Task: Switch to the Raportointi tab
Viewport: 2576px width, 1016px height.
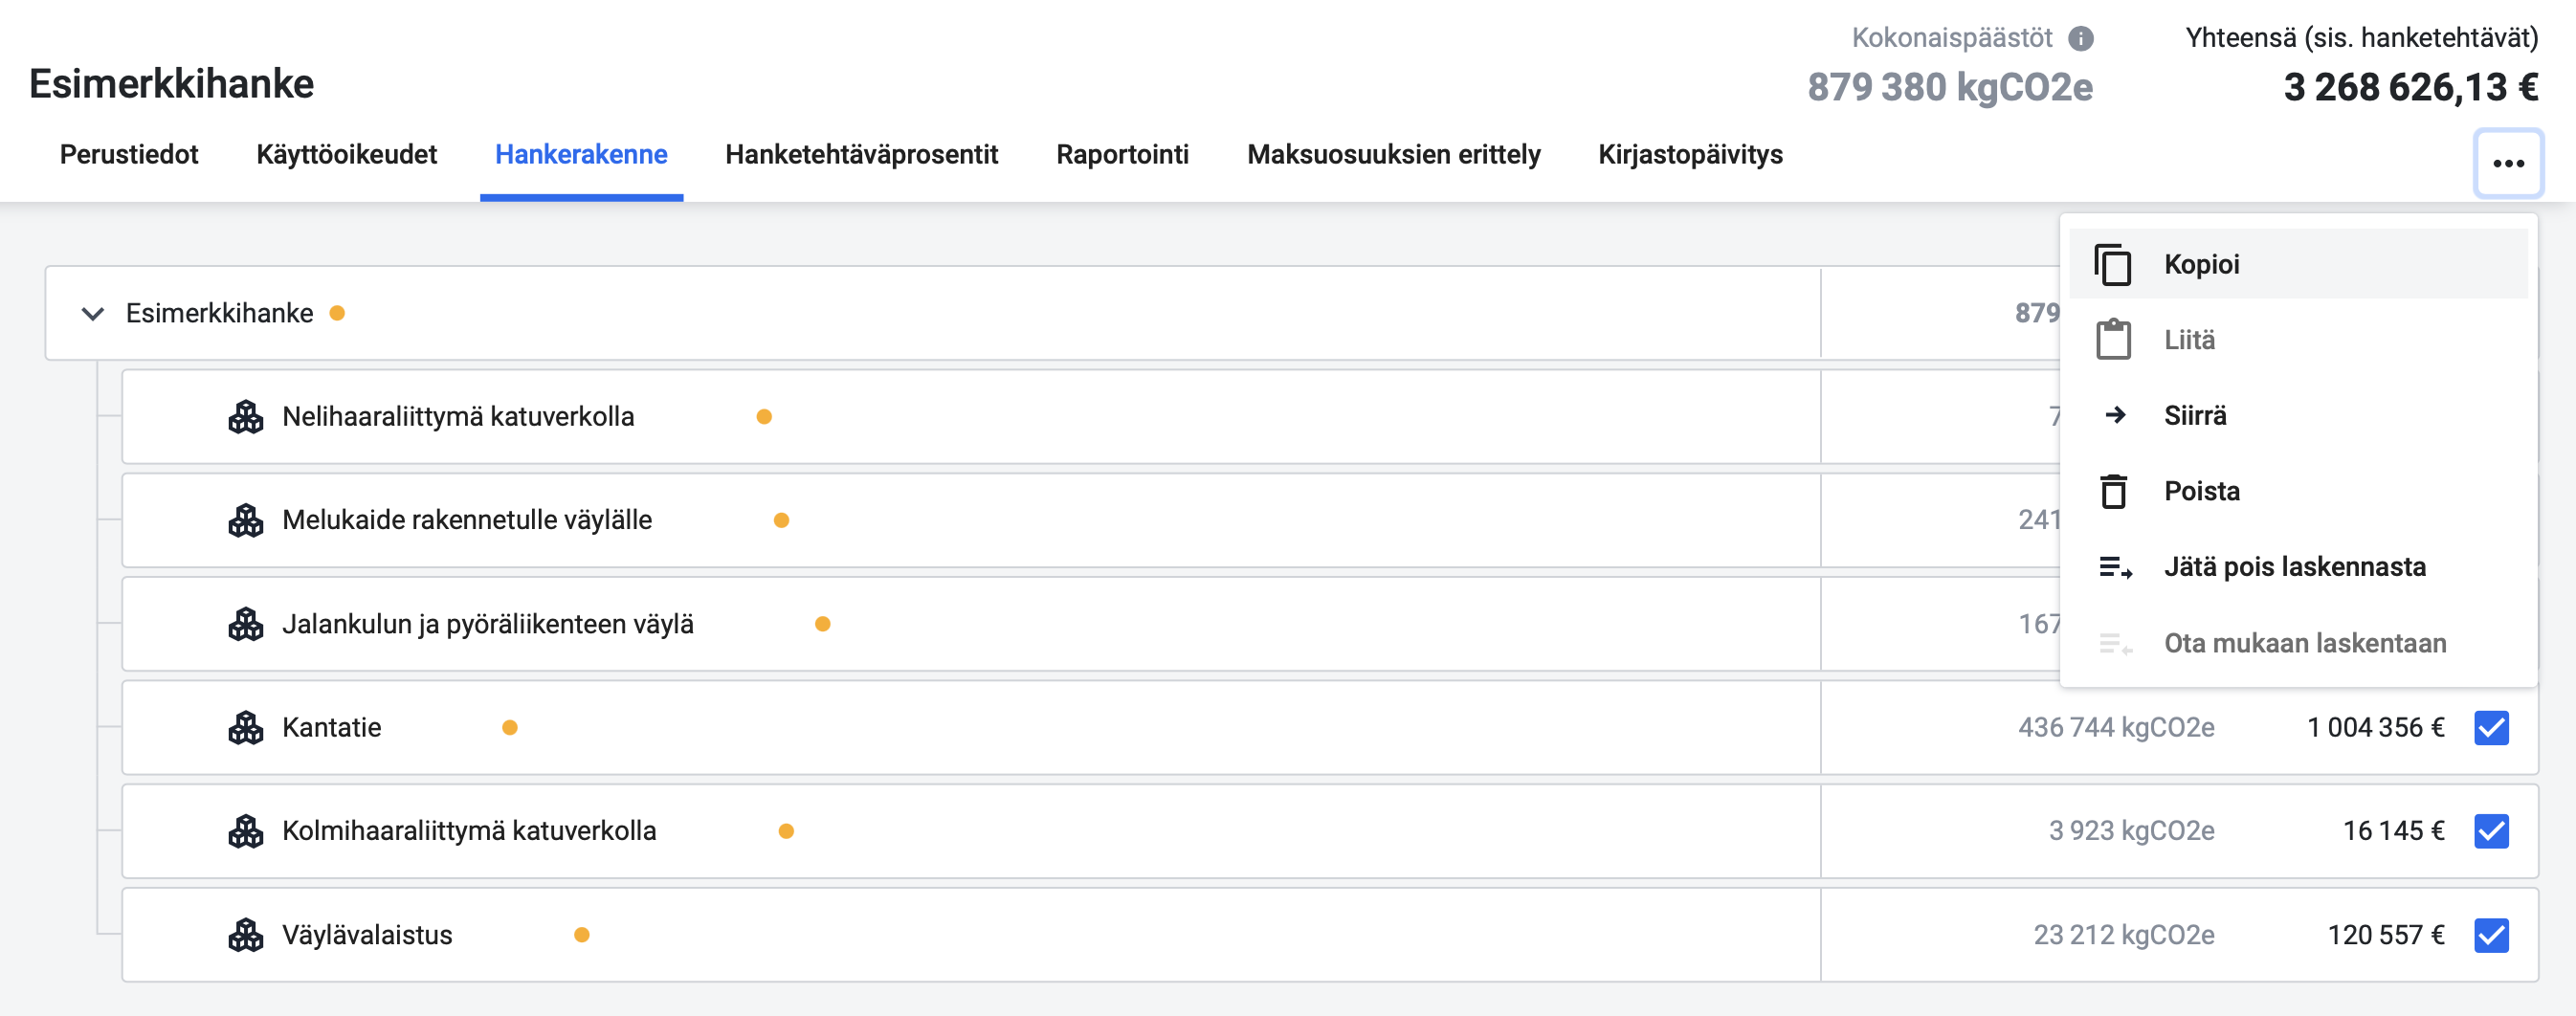Action: click(x=1122, y=155)
